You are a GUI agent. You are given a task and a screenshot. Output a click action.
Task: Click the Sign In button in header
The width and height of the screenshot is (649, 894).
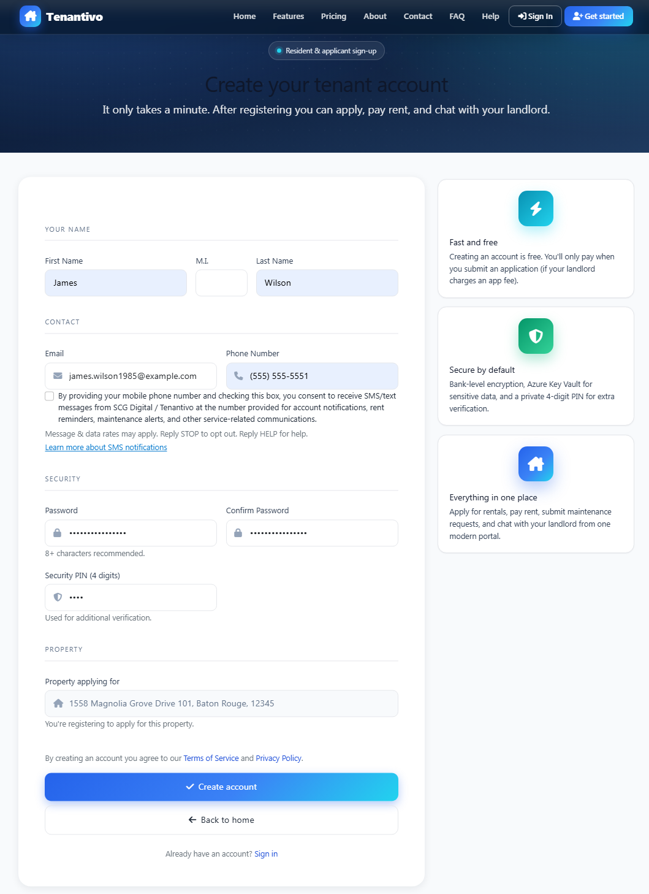(x=535, y=17)
